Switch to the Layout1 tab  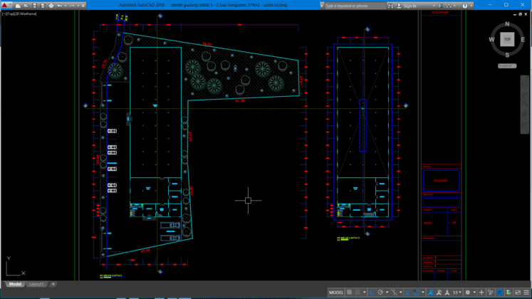pyautogui.click(x=36, y=284)
